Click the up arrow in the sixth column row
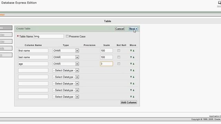 [x=134, y=83]
